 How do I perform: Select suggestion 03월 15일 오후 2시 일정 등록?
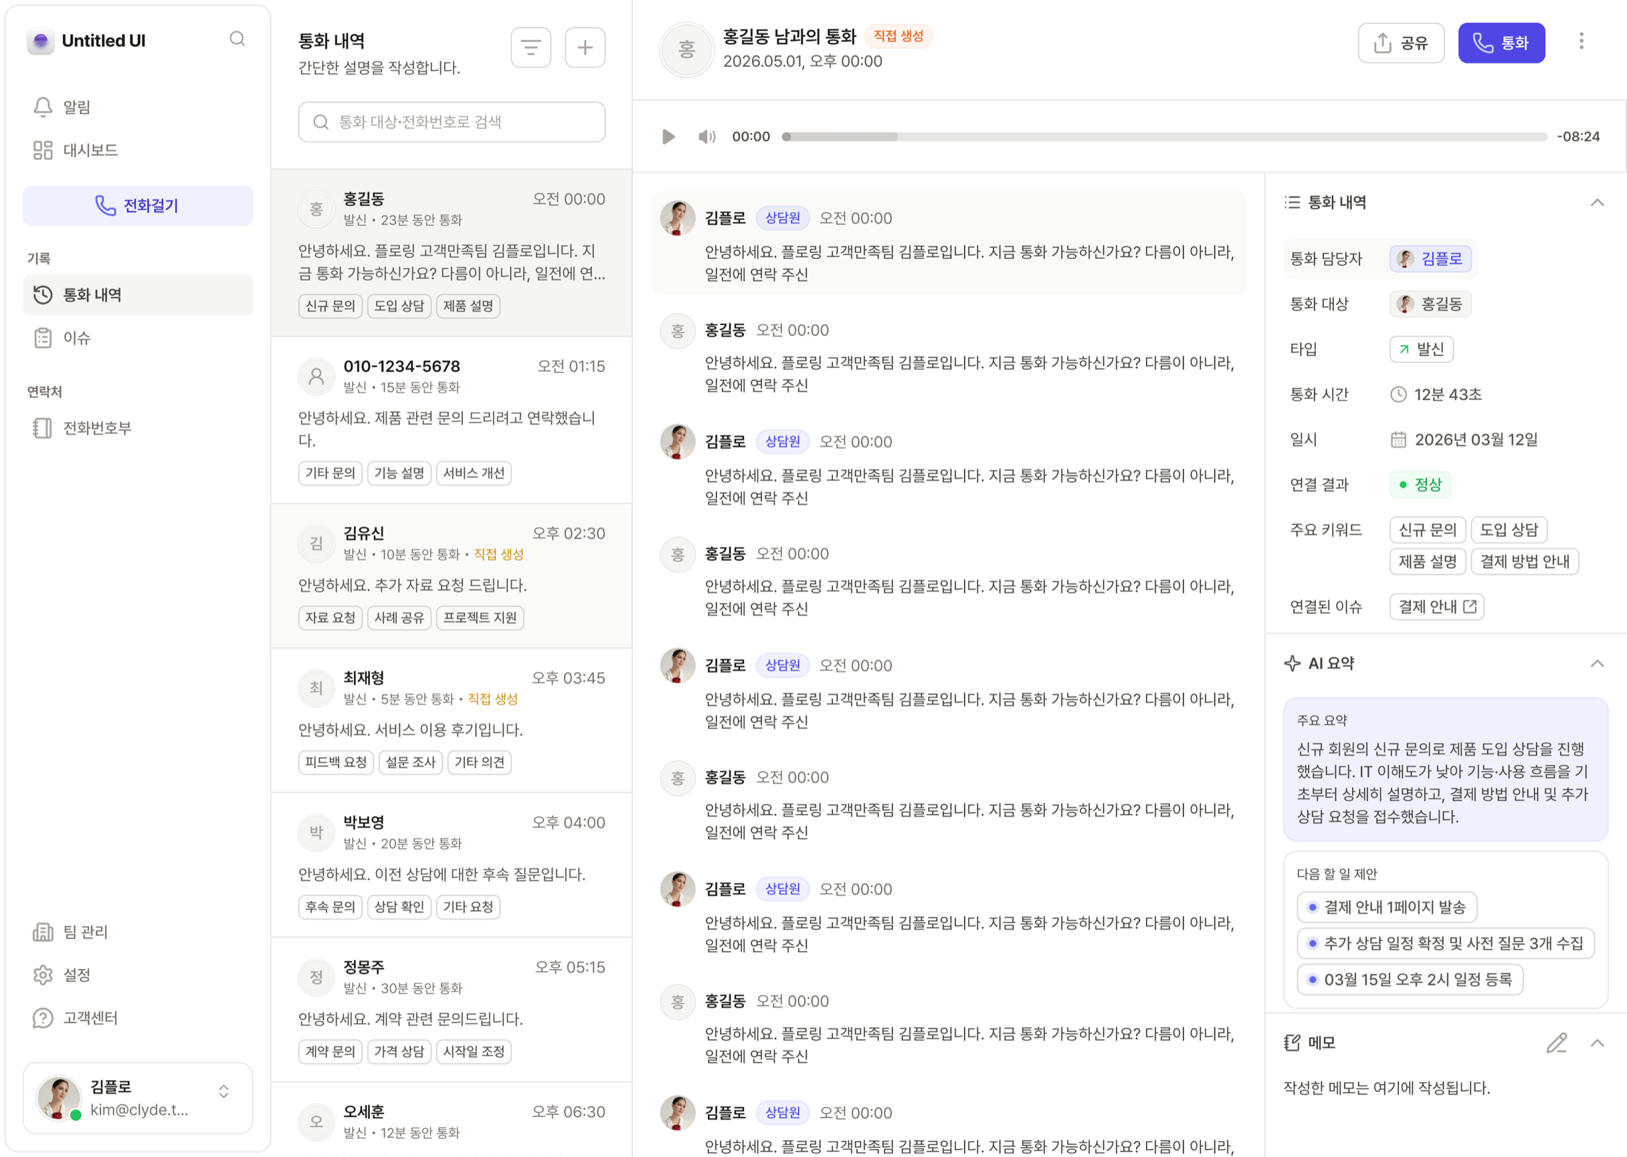pyautogui.click(x=1409, y=980)
